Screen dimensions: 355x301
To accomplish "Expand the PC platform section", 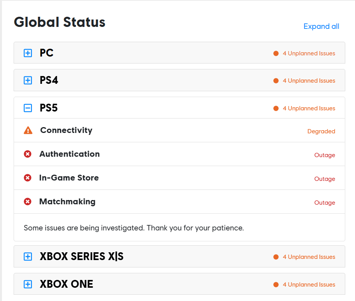I will [28, 53].
